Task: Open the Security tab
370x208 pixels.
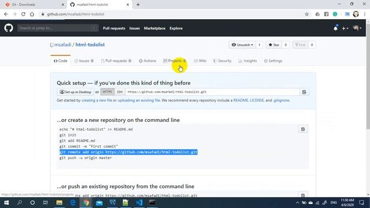Action: click(222, 61)
